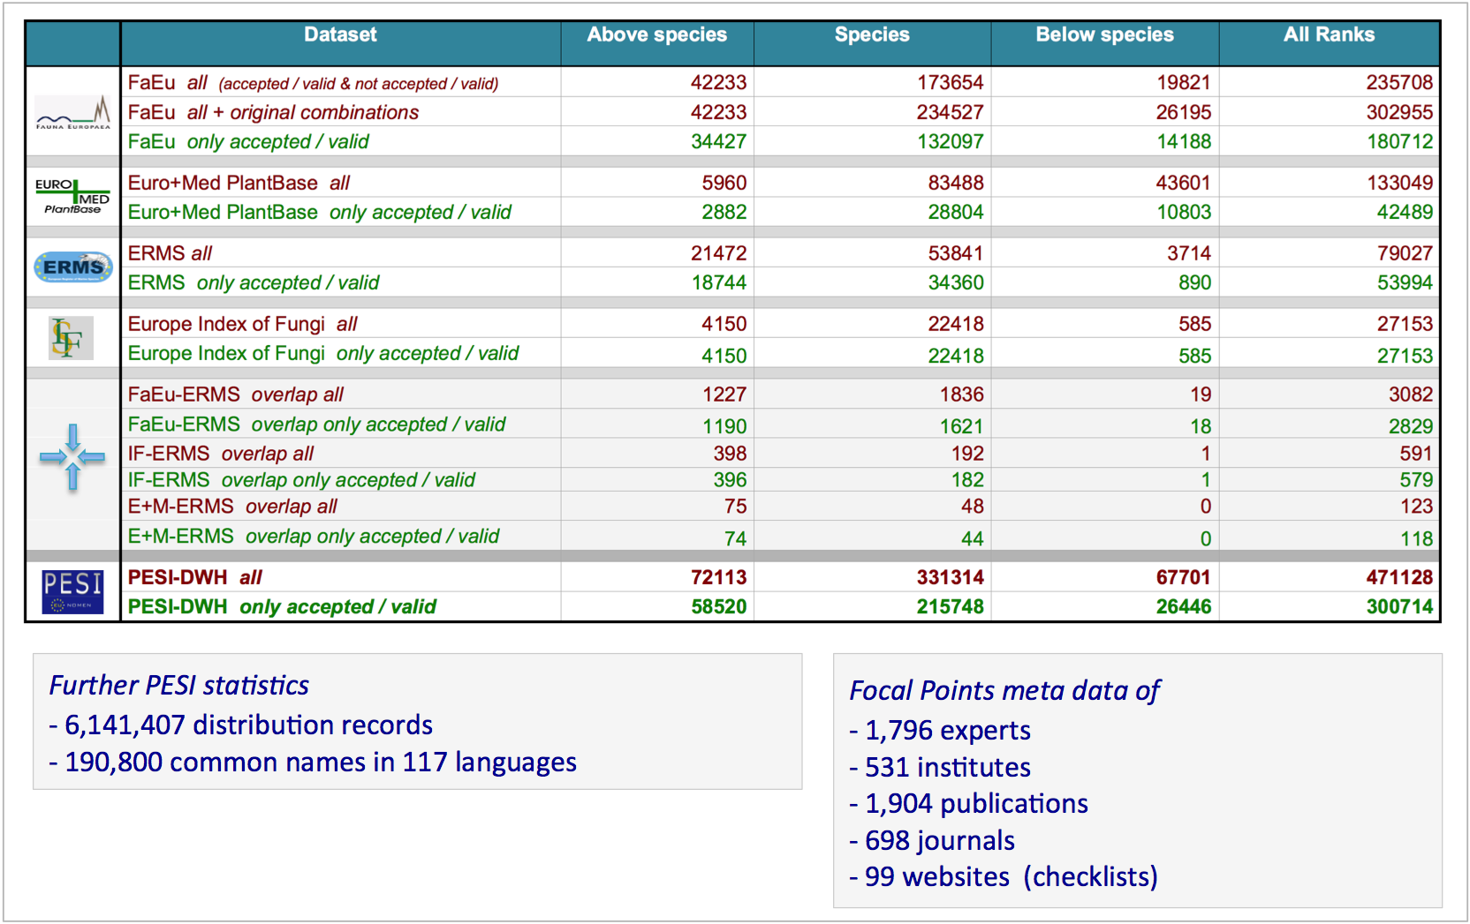Click the value 471128 in All Ranks
Viewport: 1470px width, 924px height.
[1399, 577]
